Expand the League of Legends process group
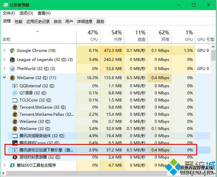The image size is (217, 177). coord(4,60)
